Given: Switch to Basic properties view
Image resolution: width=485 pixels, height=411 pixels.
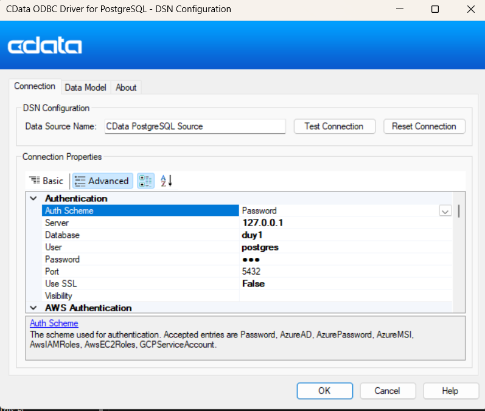Looking at the screenshot, I should tap(46, 181).
